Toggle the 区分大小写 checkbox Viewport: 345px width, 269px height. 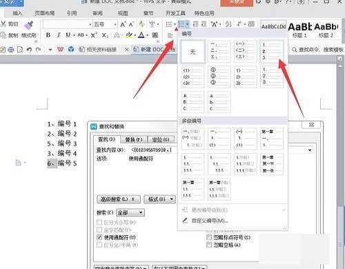coord(99,222)
